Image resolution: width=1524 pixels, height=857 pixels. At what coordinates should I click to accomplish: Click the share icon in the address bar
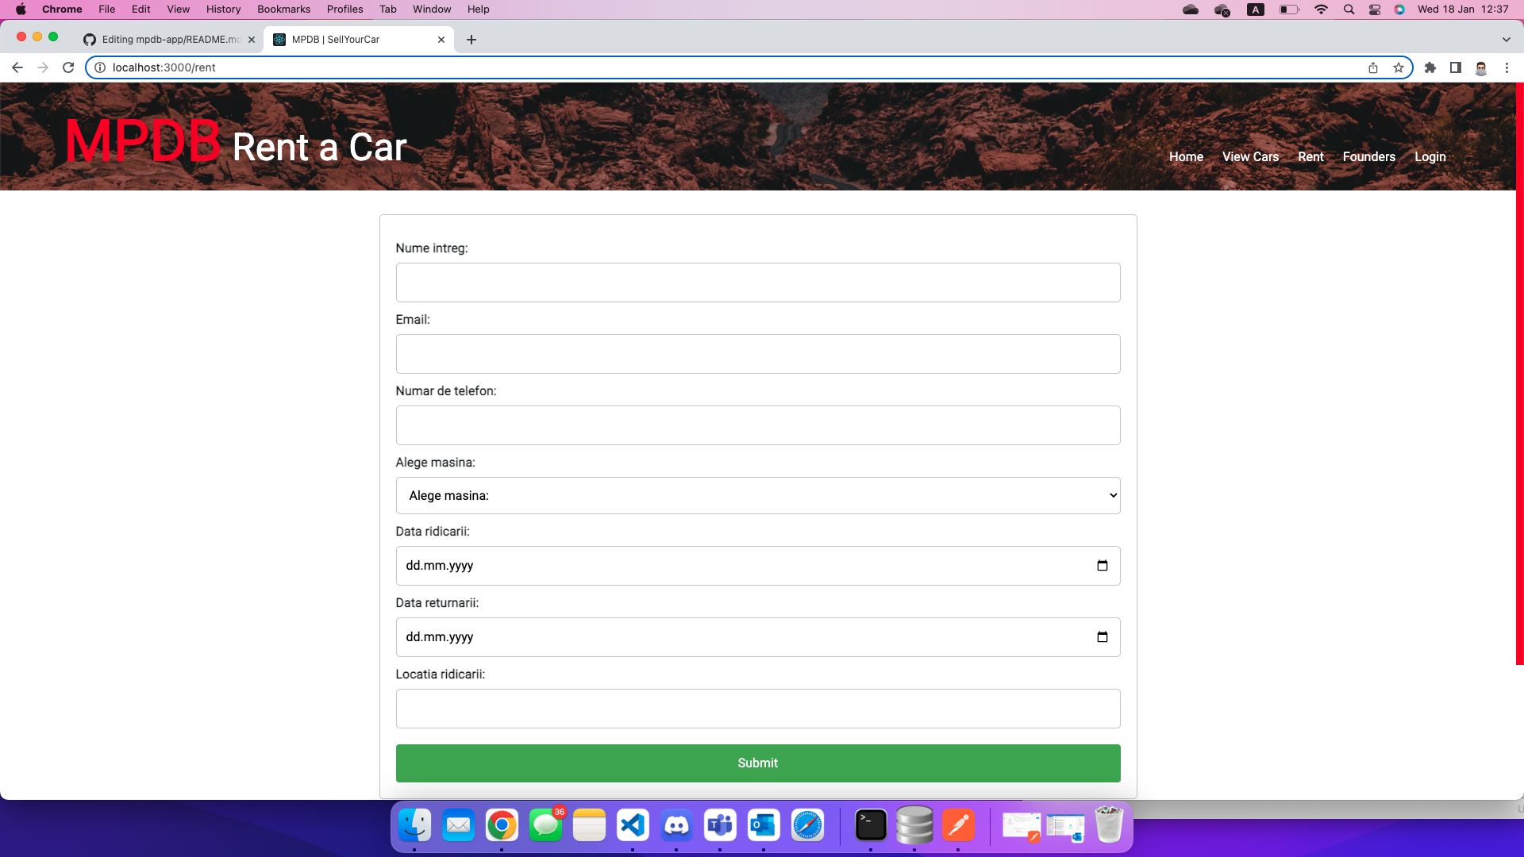click(1373, 67)
